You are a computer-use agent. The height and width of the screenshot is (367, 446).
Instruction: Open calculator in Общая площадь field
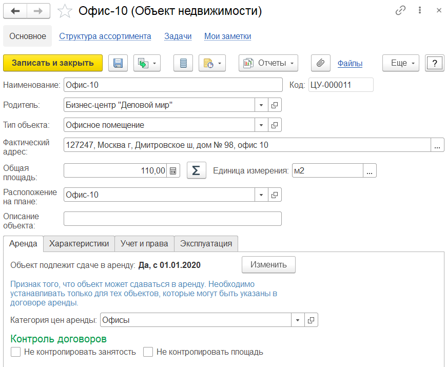coord(173,171)
